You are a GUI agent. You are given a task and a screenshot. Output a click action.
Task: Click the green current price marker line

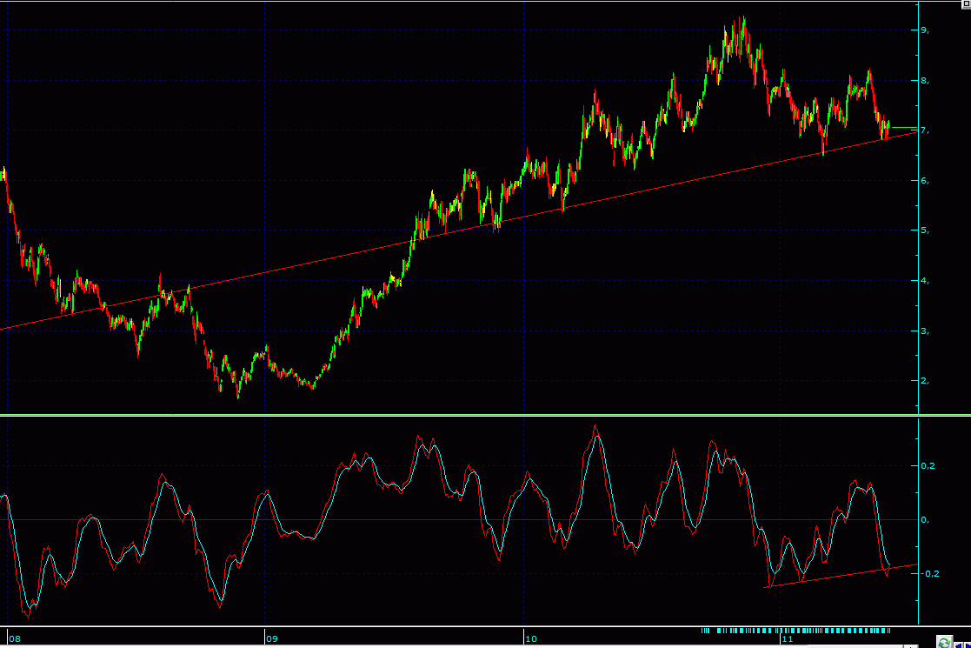[x=903, y=128]
